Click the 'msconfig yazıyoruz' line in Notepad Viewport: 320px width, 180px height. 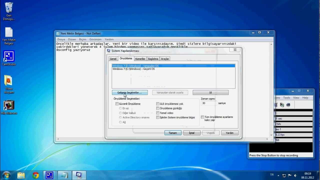pyautogui.click(x=73, y=50)
